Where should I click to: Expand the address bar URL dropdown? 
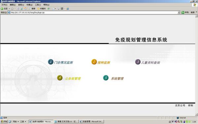179,13
